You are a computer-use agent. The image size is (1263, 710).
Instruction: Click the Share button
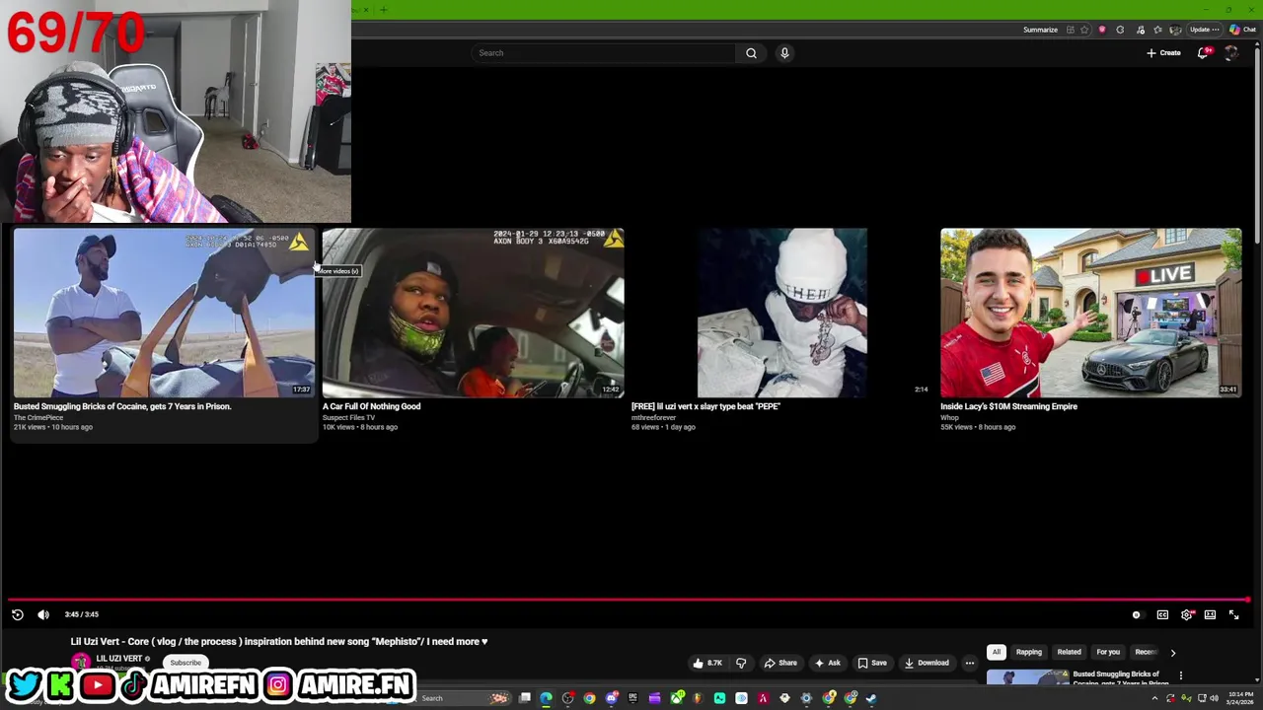780,663
